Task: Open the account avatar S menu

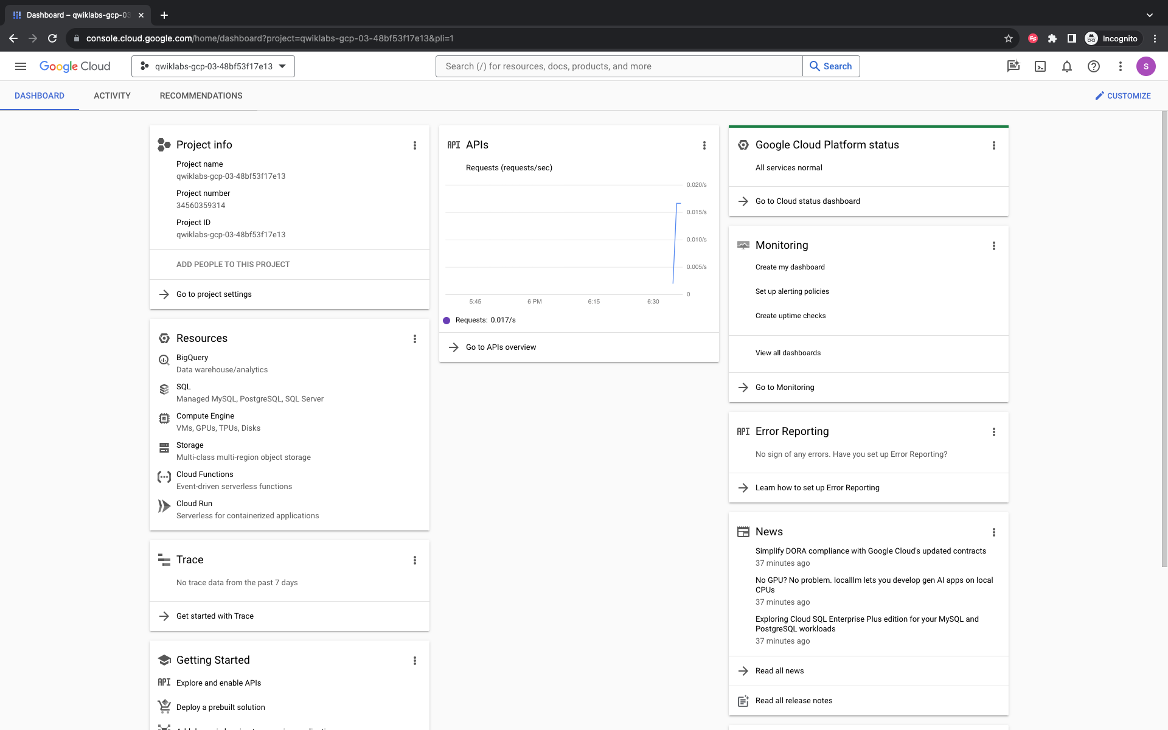Action: coord(1146,66)
